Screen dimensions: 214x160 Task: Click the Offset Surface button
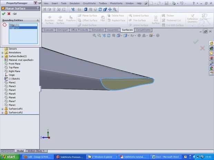tap(88, 20)
